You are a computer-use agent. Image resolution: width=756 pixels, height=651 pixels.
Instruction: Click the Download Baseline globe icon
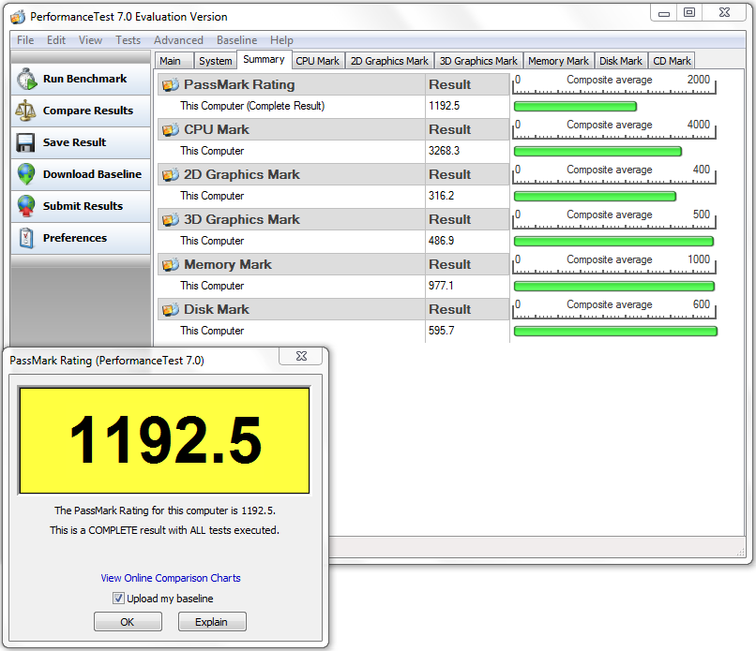26,174
